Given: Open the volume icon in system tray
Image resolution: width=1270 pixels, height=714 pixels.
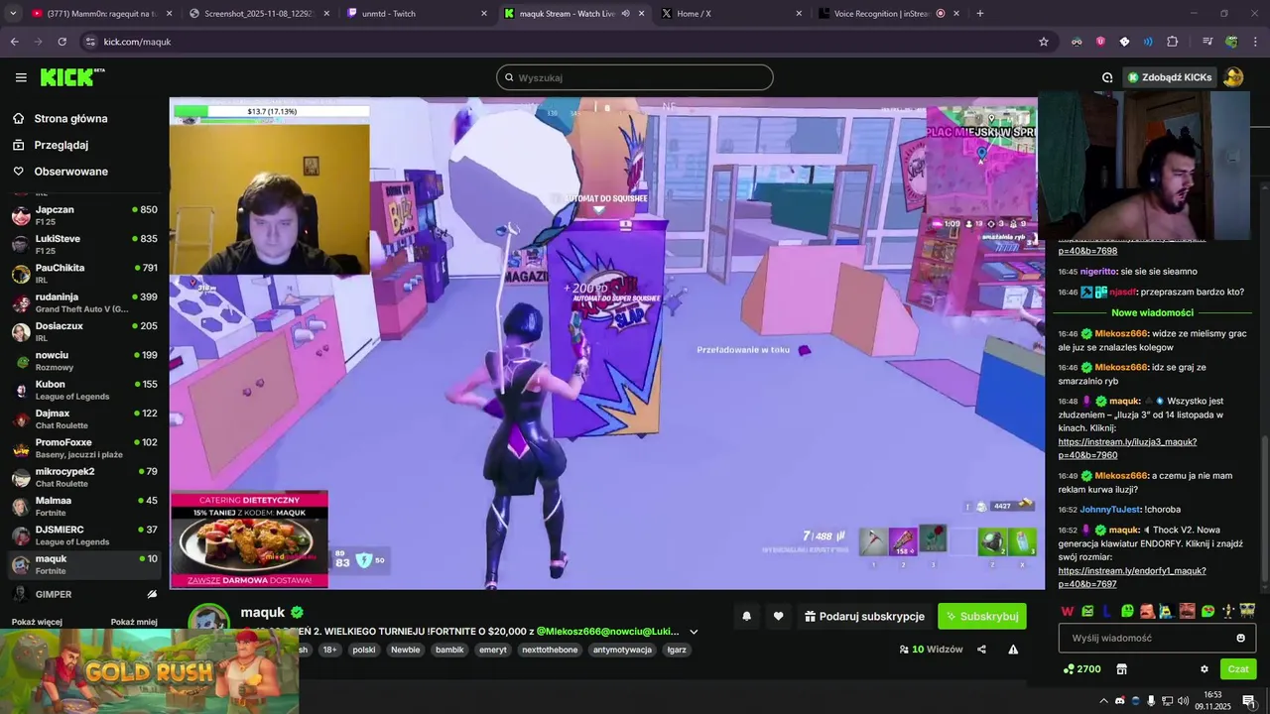Looking at the screenshot, I should click(x=1183, y=701).
